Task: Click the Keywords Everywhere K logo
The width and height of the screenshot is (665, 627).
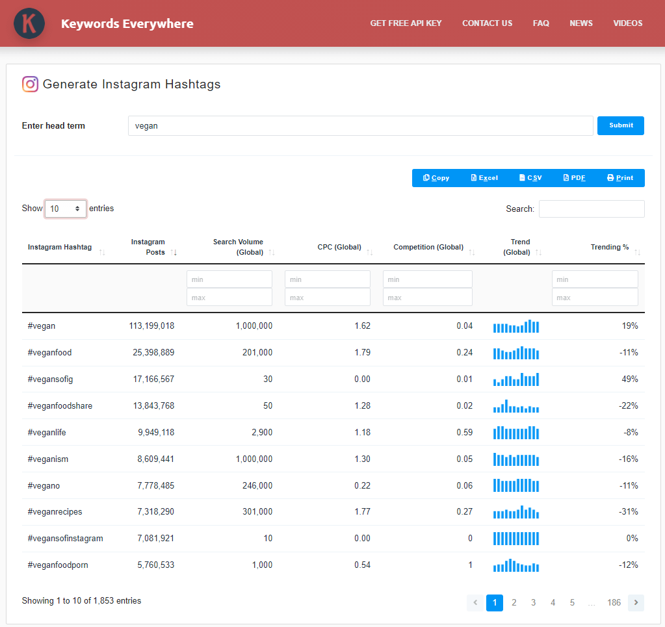Action: click(29, 23)
